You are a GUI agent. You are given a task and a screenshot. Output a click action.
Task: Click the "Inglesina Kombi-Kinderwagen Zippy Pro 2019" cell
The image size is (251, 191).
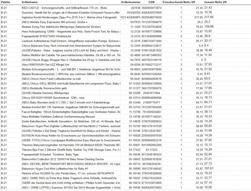coord(69,17)
